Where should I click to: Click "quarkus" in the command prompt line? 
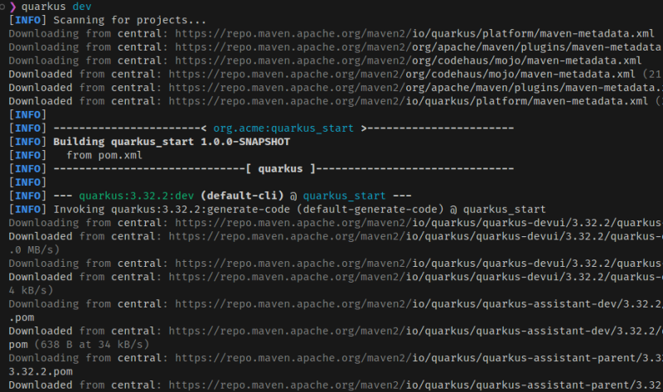tap(44, 7)
